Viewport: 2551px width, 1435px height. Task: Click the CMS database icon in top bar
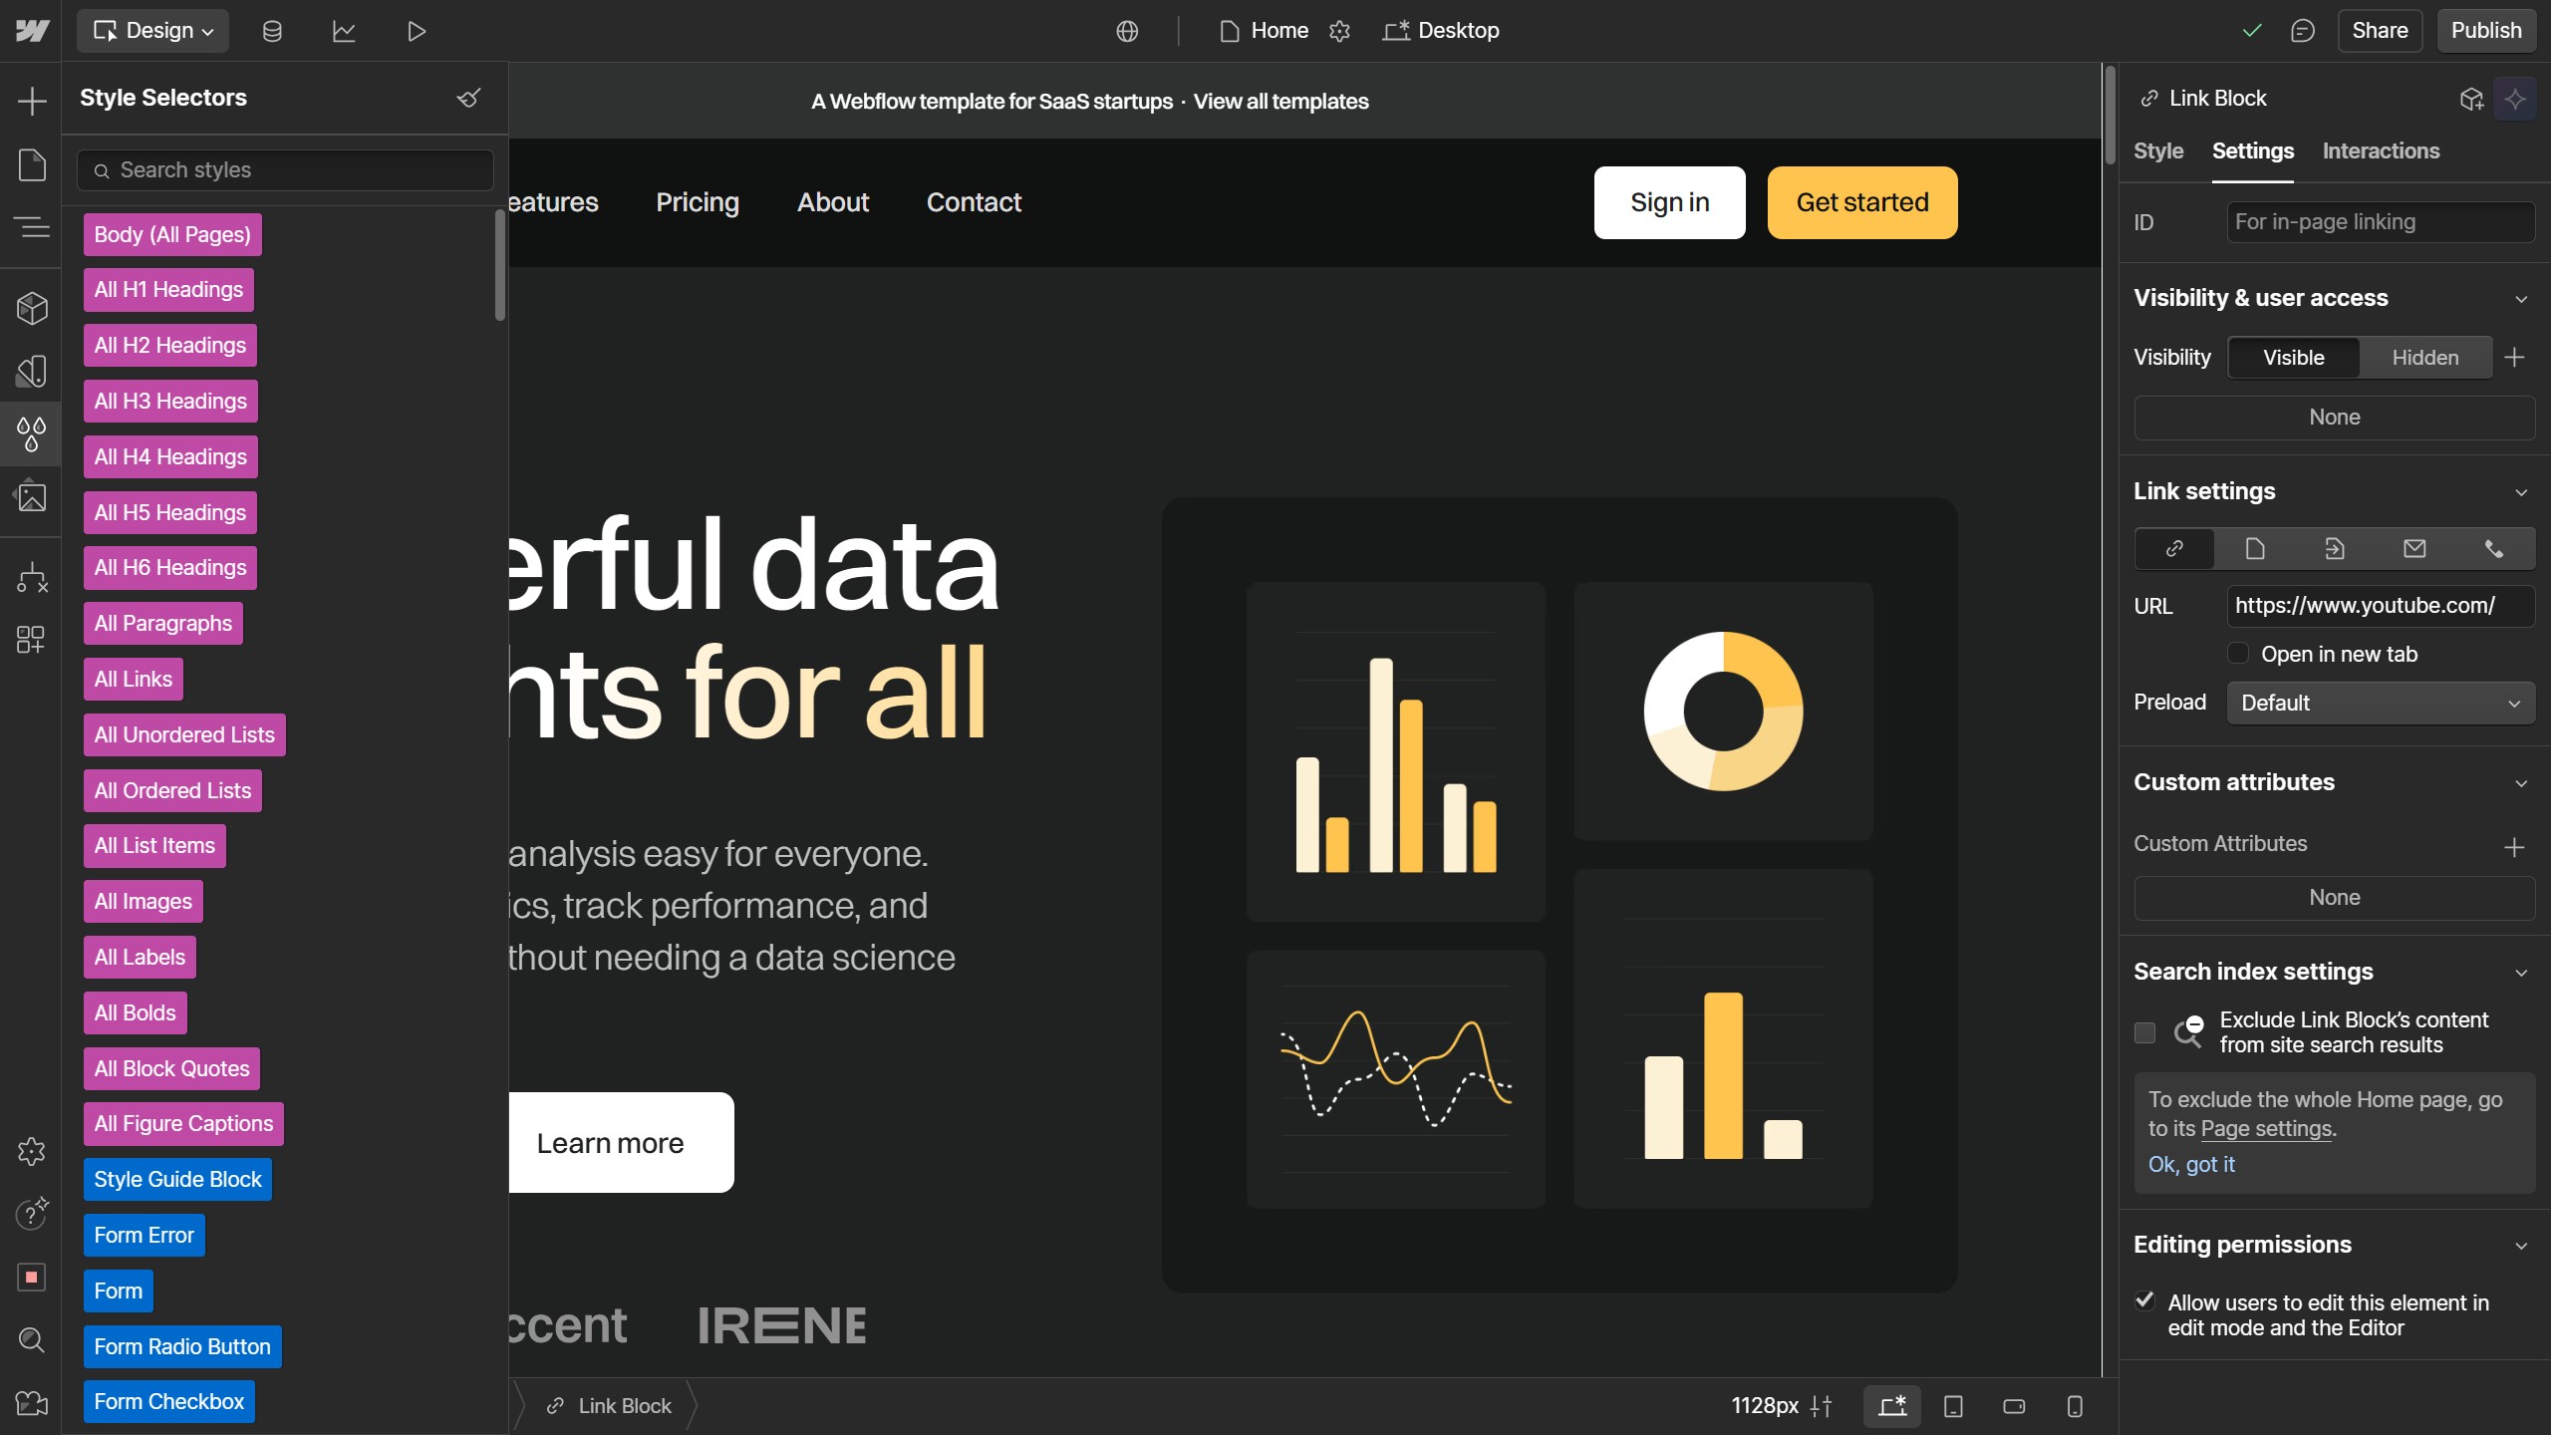pyautogui.click(x=272, y=31)
